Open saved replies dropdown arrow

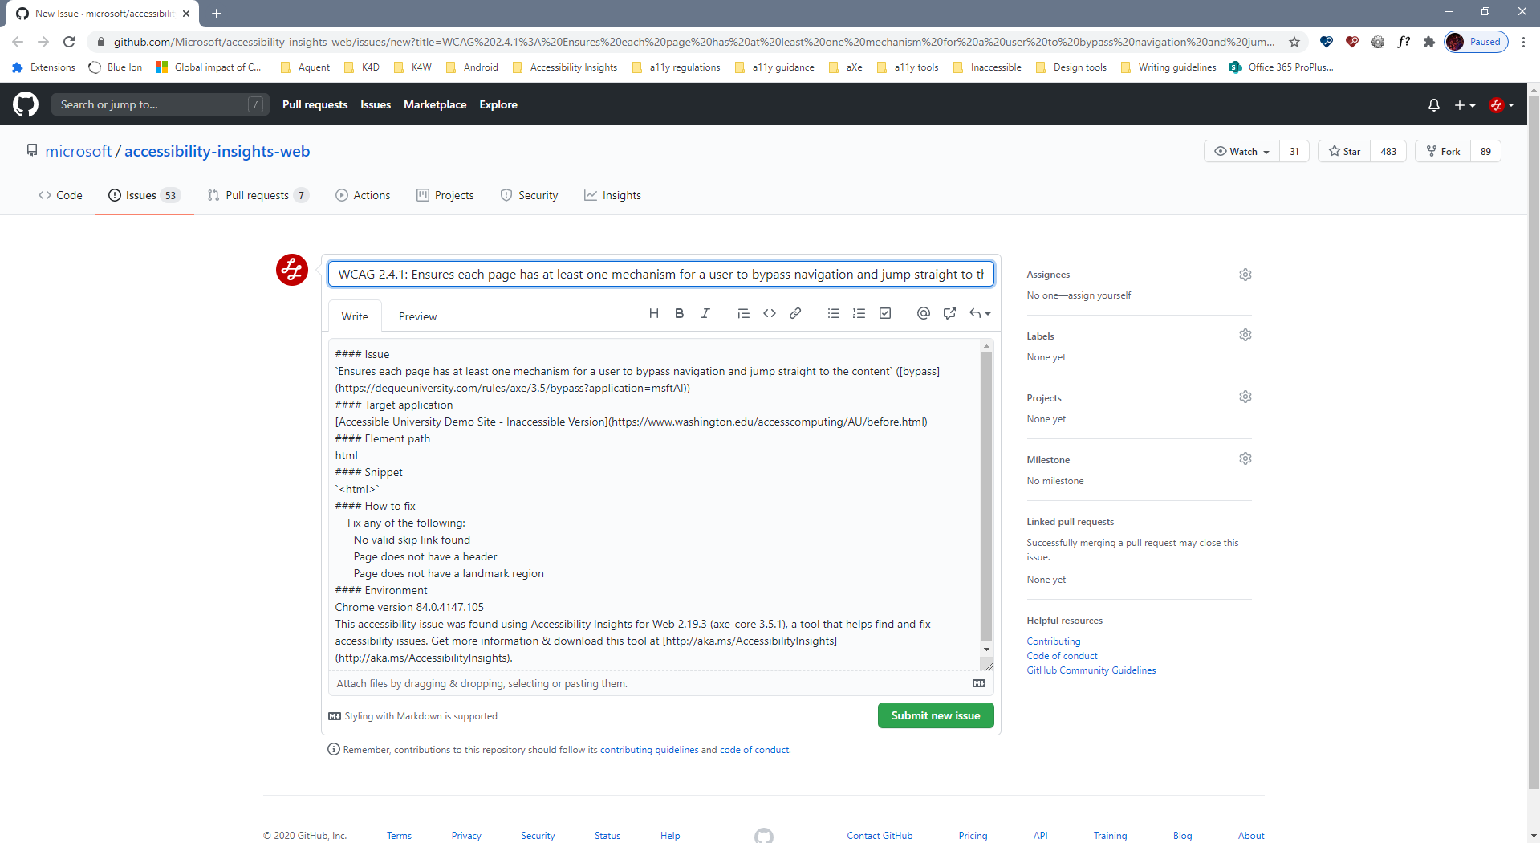(980, 314)
